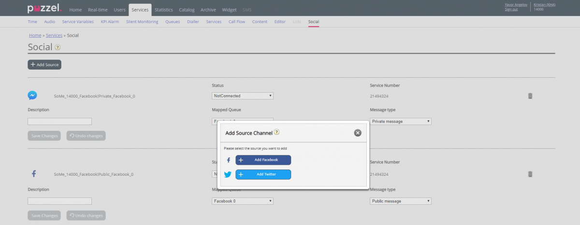The height and width of the screenshot is (225, 580).
Task: Close the Add Source Channel dialog
Action: (358, 133)
